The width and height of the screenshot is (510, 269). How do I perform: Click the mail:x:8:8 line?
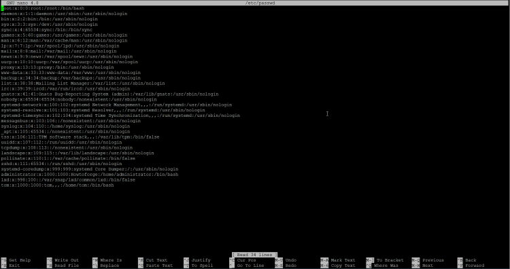point(59,52)
